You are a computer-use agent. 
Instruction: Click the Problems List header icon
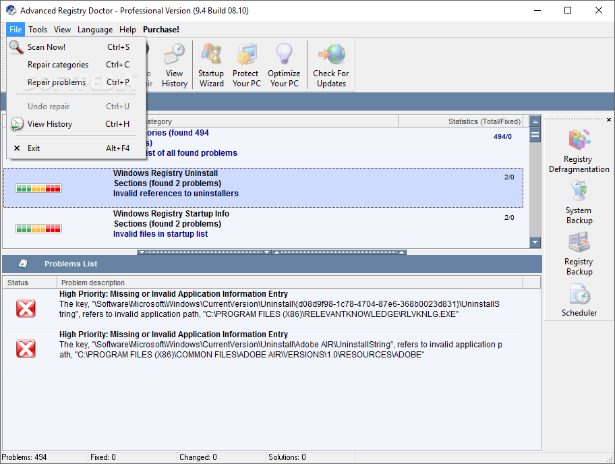pyautogui.click(x=23, y=264)
